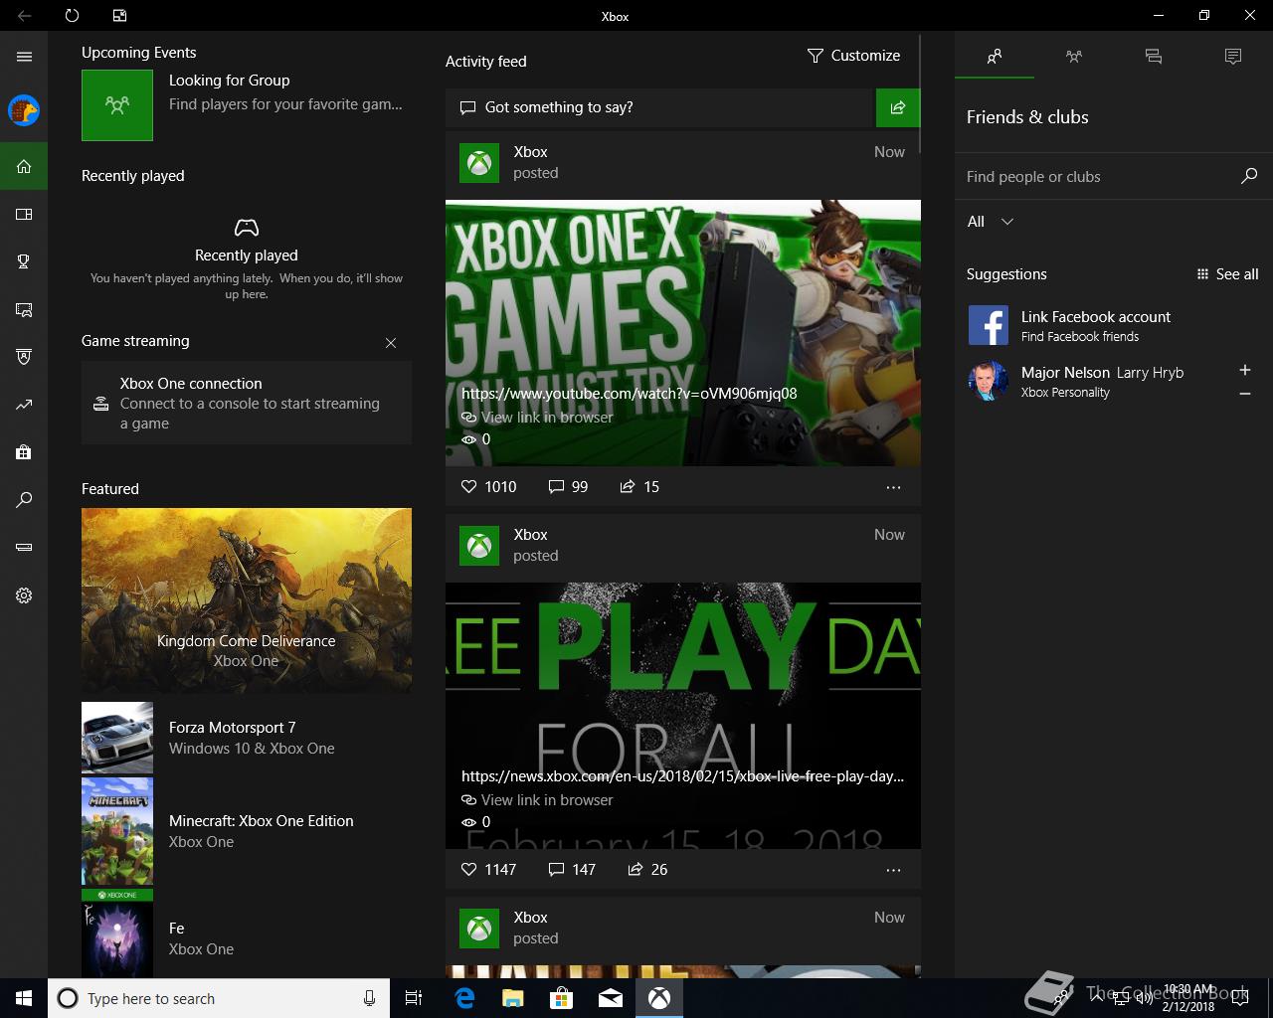This screenshot has height=1018, width=1273.
Task: Click Got something to say field
Action: tap(659, 107)
